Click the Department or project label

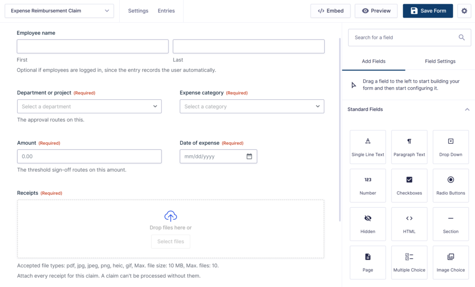[x=44, y=93]
